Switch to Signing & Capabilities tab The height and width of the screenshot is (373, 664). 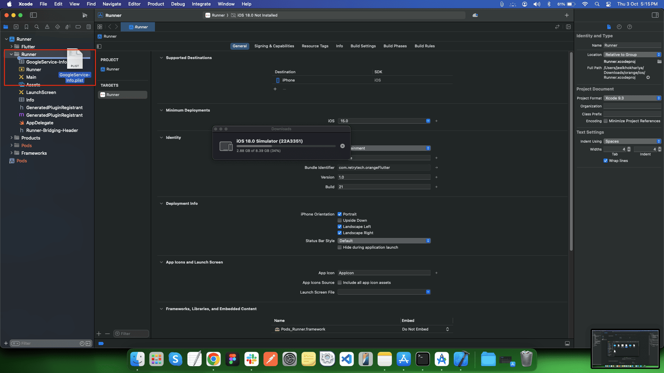pos(274,46)
